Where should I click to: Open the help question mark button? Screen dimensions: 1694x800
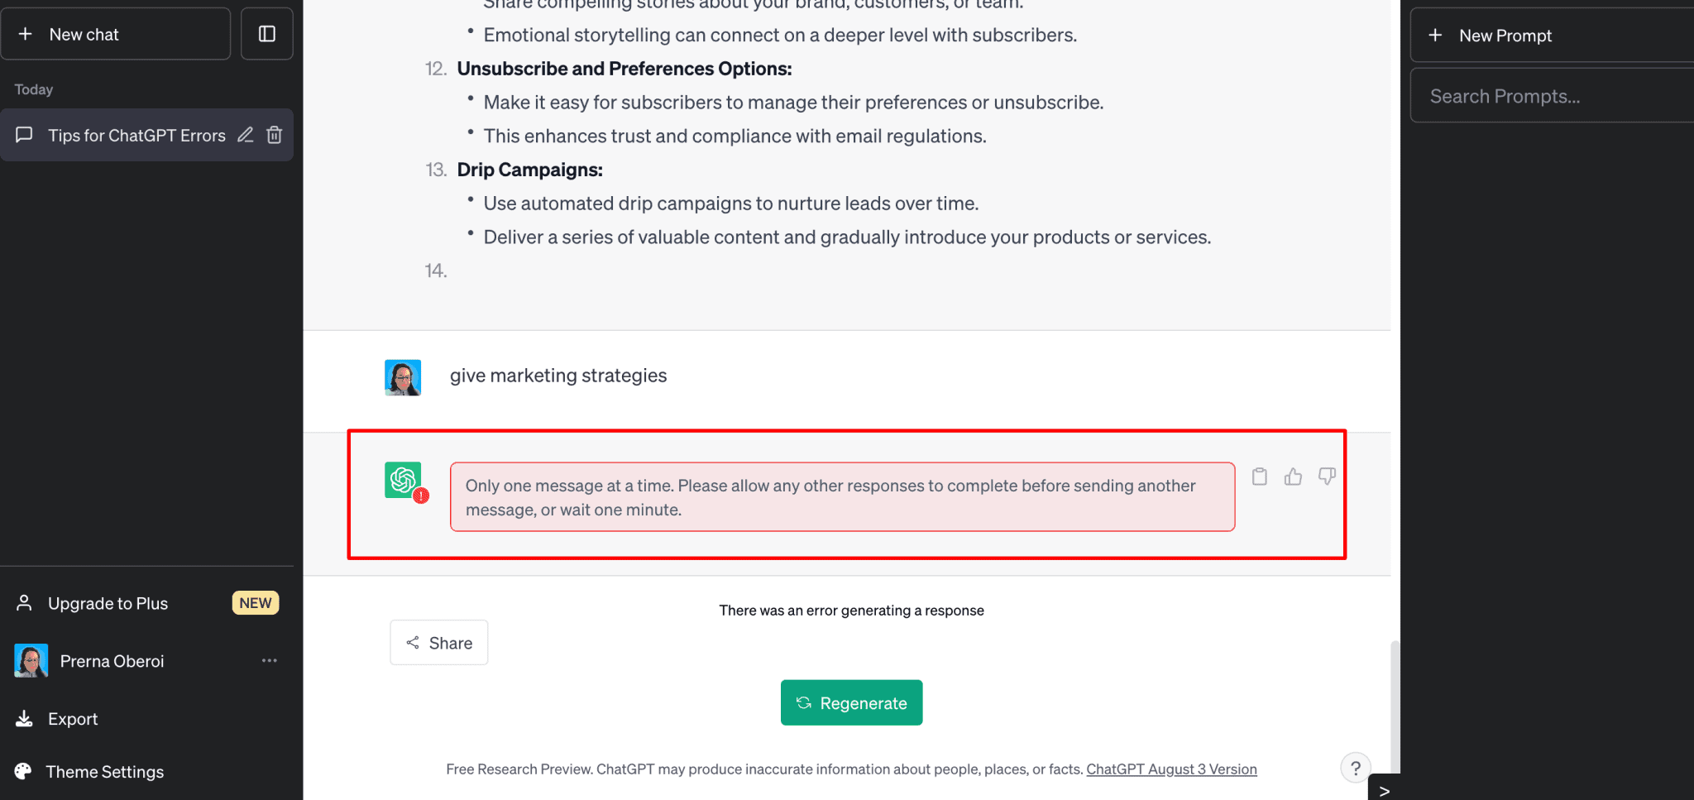coord(1355,768)
